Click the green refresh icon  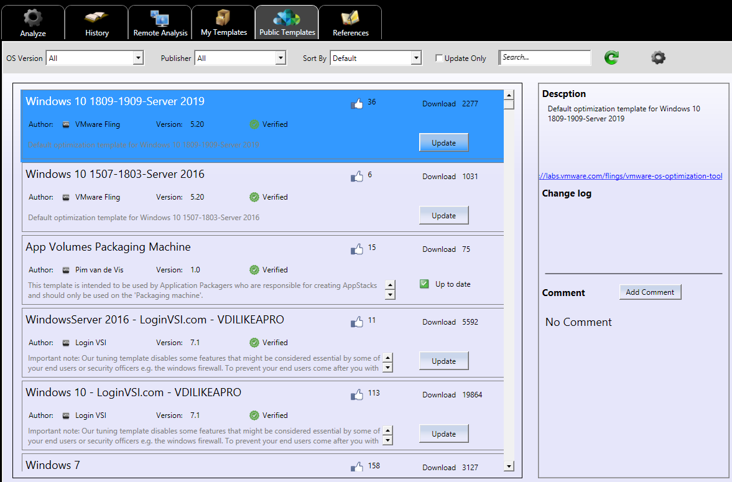(x=611, y=57)
